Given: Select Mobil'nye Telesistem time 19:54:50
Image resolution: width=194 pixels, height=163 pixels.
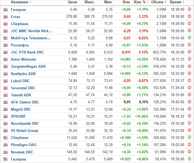Looking at the screenshot, I should tap(177, 38).
